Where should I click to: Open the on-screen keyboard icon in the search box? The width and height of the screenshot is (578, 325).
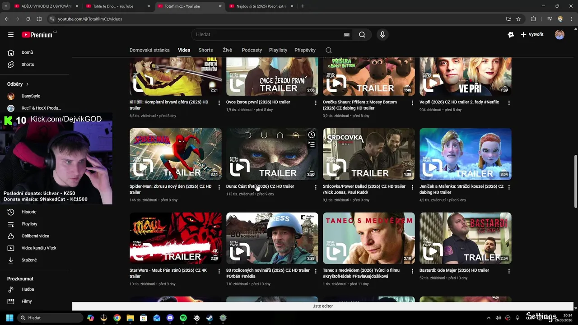pyautogui.click(x=346, y=35)
